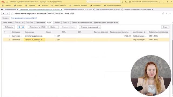Add document to favorites star
The height and width of the screenshot is (97, 173).
[12, 13]
